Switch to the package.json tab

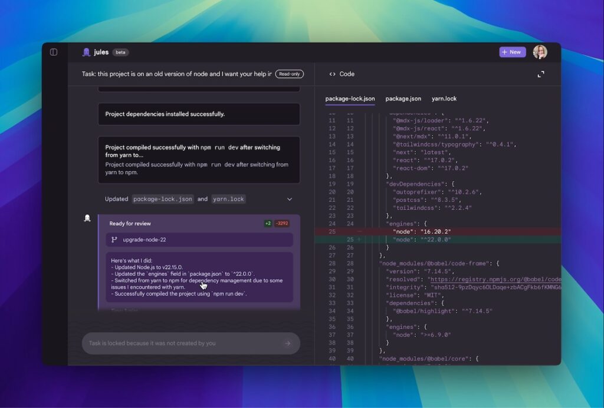click(403, 98)
